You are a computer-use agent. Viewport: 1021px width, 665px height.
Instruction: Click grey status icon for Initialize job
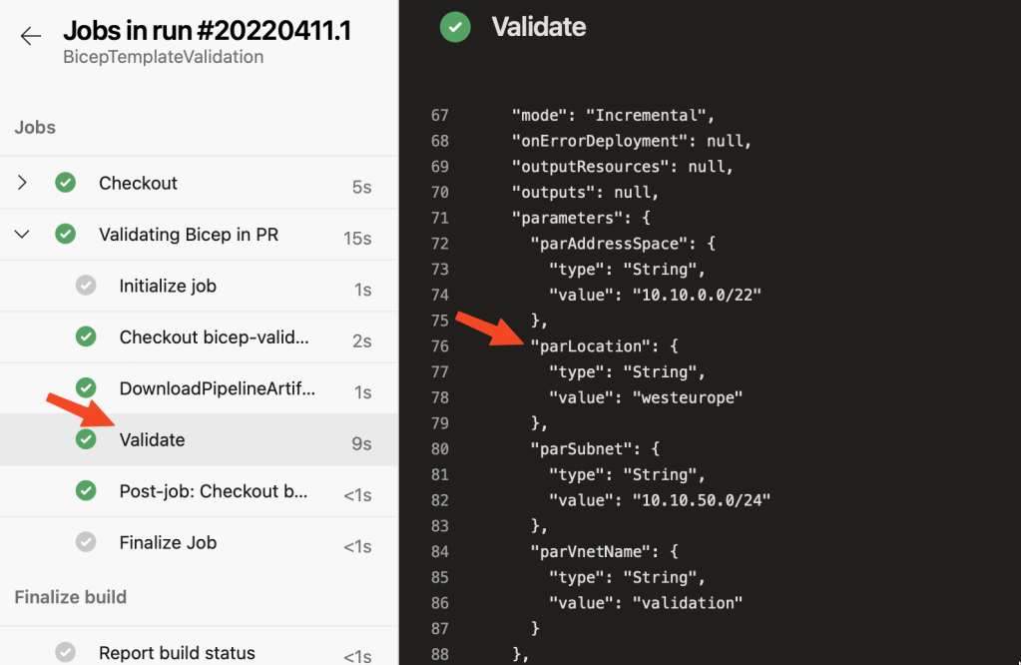(x=86, y=286)
